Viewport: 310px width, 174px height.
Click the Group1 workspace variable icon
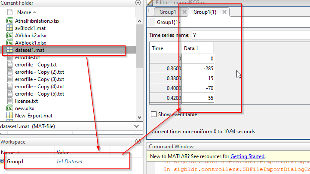coord(3,162)
